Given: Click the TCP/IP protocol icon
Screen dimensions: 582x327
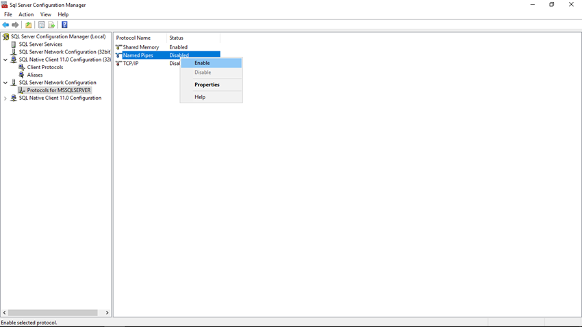Looking at the screenshot, I should [118, 64].
